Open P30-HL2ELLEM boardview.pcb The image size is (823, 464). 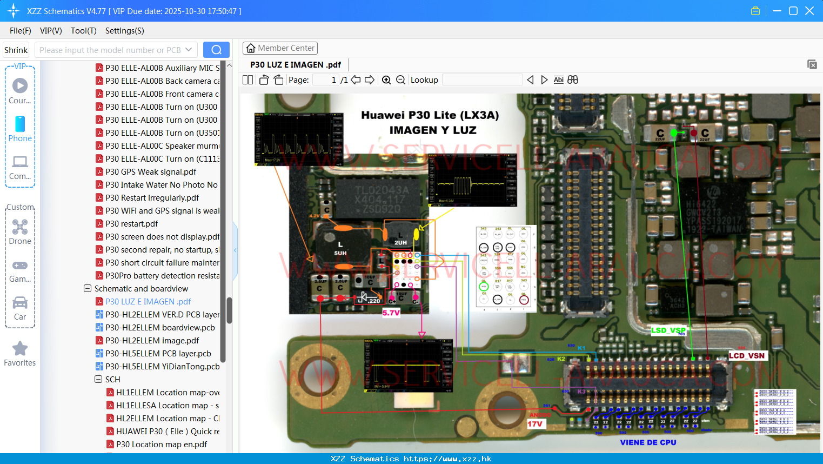click(x=155, y=327)
